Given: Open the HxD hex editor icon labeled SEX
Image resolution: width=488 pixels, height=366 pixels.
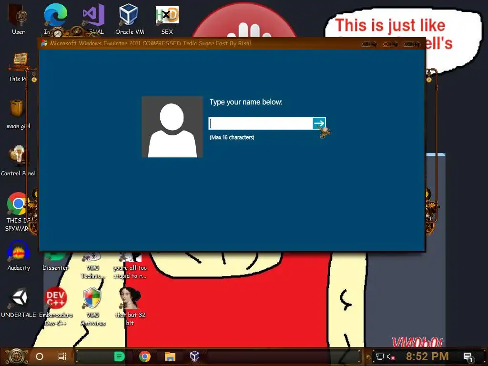Looking at the screenshot, I should (x=167, y=19).
